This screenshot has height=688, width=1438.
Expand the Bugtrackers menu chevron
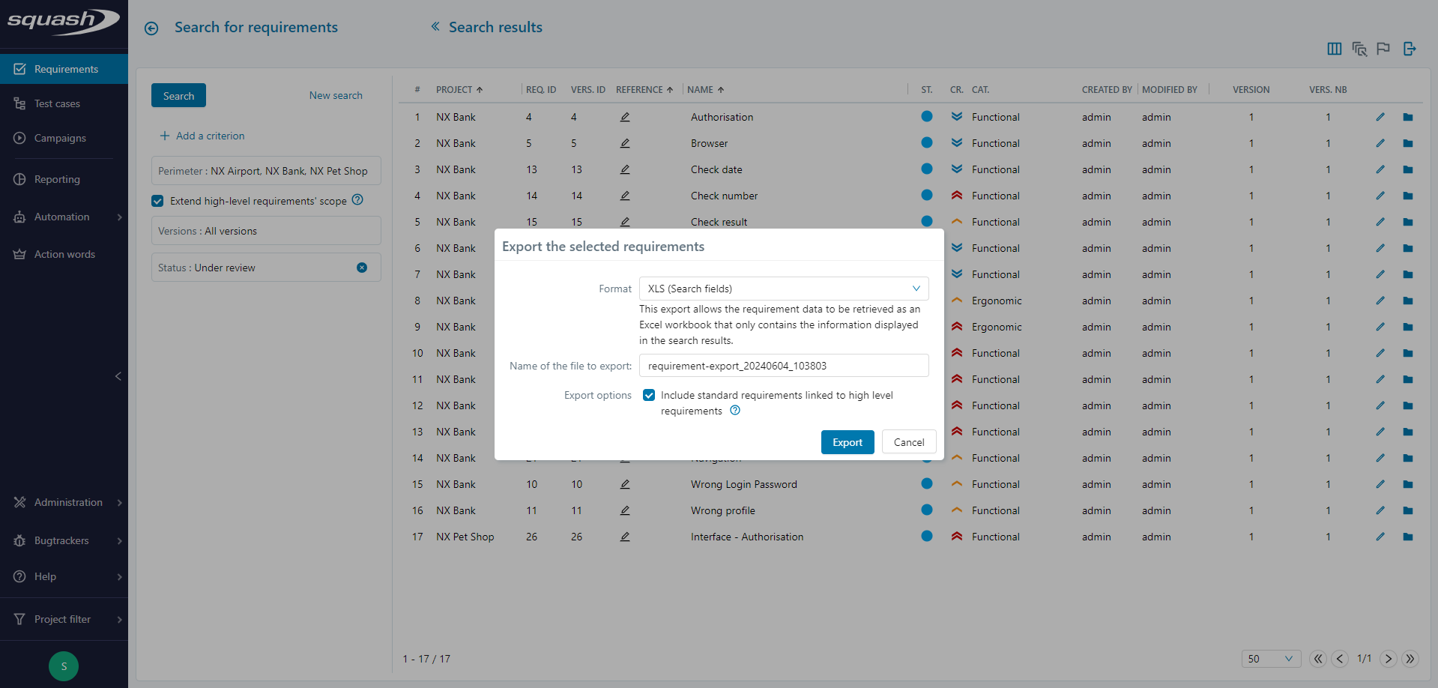[119, 540]
